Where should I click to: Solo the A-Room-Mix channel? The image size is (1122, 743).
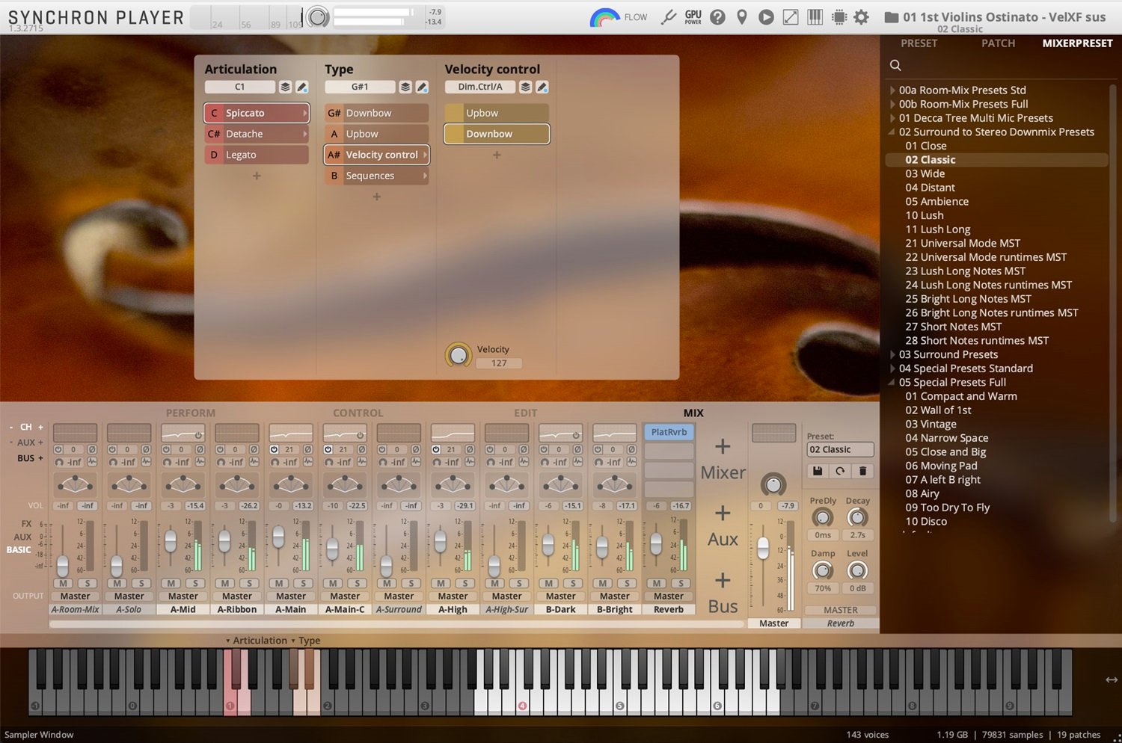[x=87, y=583]
